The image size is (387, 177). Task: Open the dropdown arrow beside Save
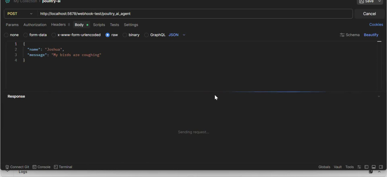point(379,2)
